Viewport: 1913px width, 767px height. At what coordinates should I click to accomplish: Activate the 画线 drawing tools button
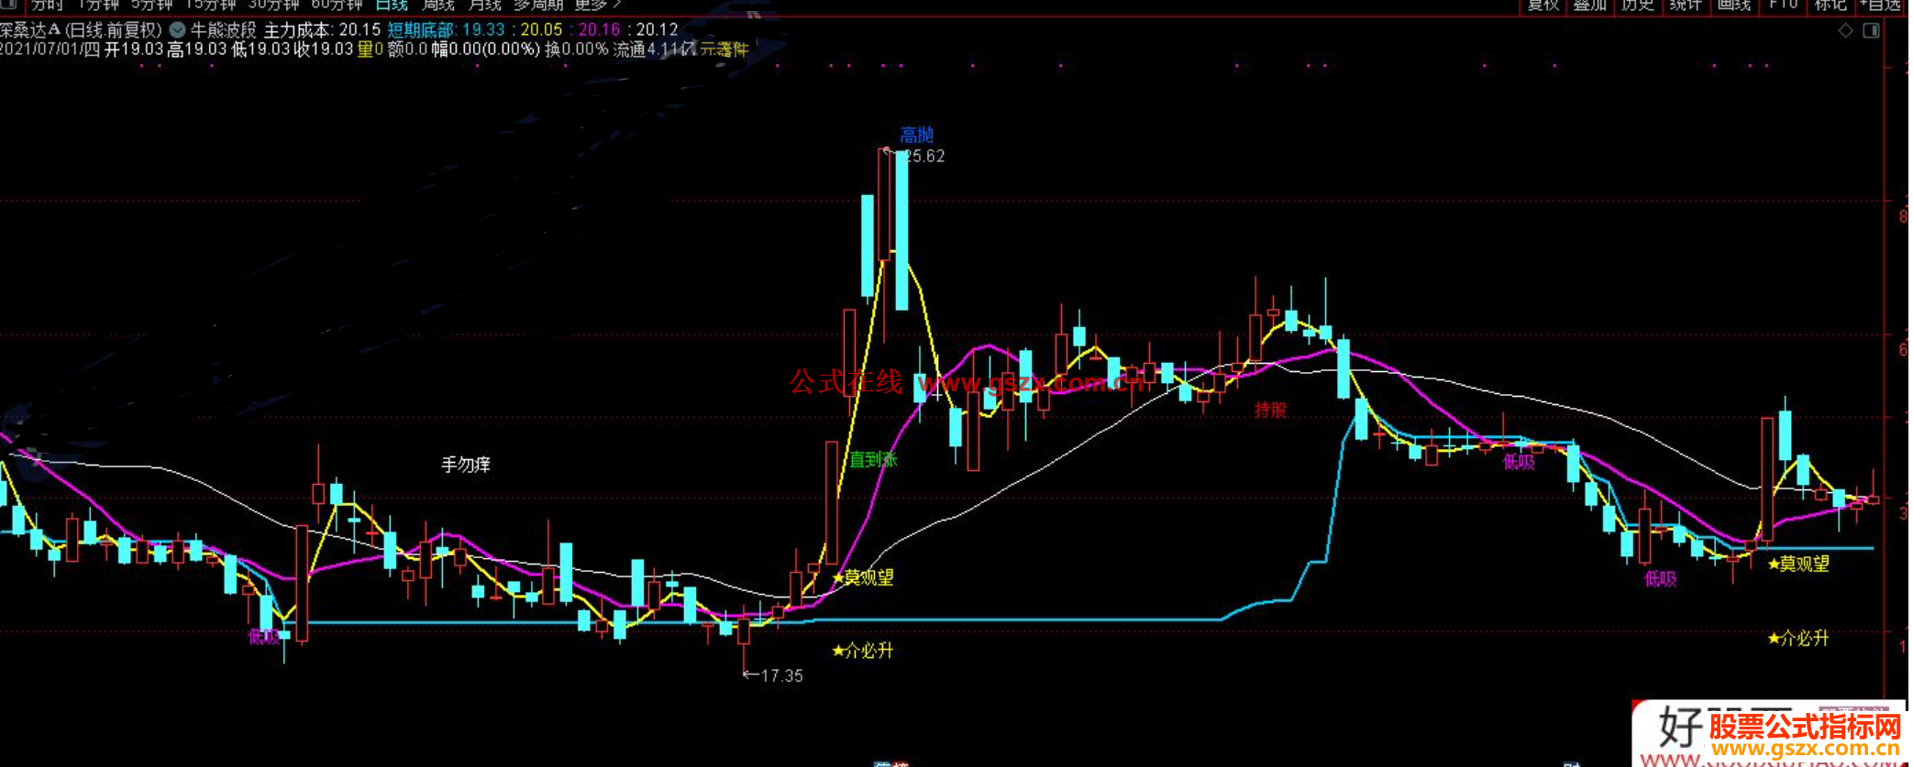(1734, 5)
